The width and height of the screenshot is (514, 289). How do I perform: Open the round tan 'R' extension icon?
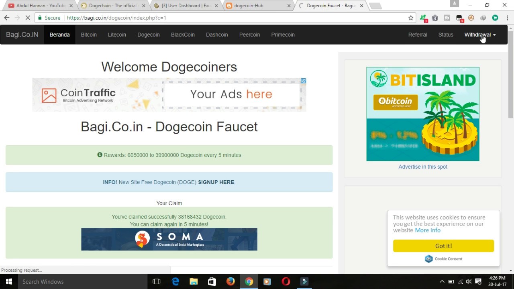pos(471,18)
